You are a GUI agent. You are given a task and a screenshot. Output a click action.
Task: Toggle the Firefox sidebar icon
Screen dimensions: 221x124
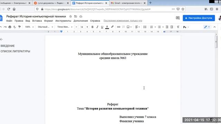[x=211, y=9]
